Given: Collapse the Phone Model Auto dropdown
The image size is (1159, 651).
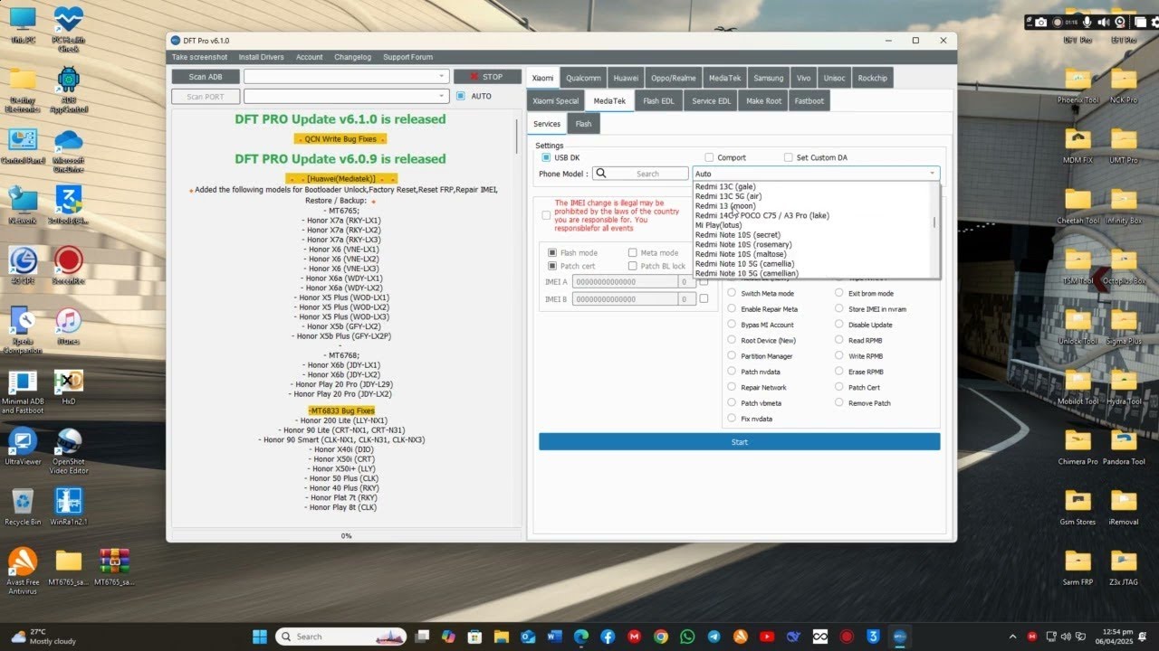Looking at the screenshot, I should click(932, 174).
